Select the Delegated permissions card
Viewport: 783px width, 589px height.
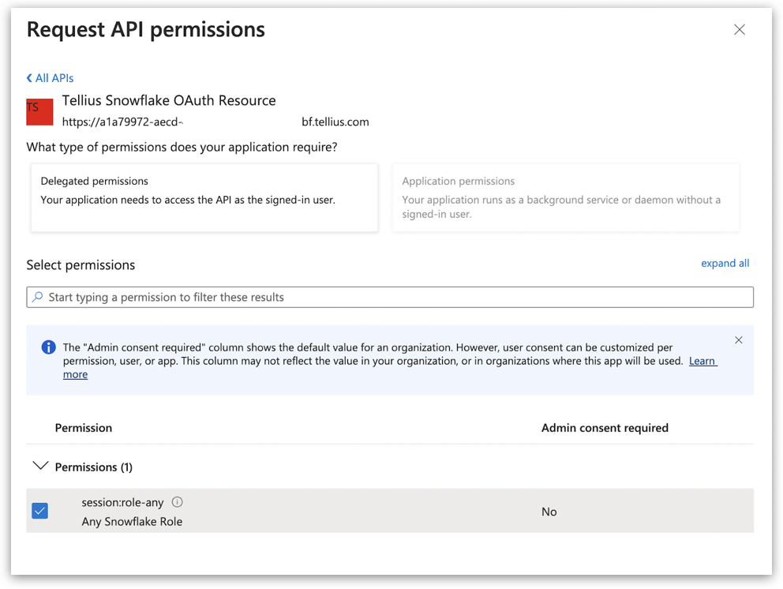pos(204,197)
